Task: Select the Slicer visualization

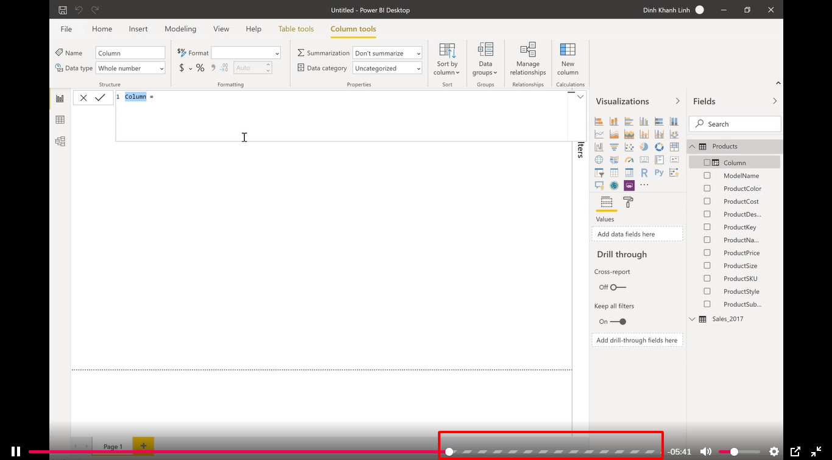Action: (x=599, y=173)
